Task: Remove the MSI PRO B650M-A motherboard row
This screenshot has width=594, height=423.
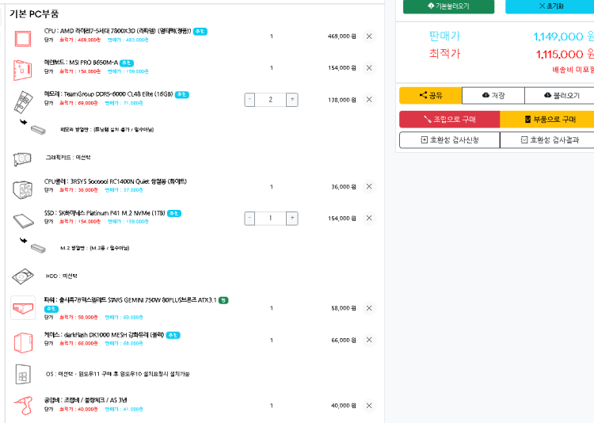Action: tap(369, 68)
